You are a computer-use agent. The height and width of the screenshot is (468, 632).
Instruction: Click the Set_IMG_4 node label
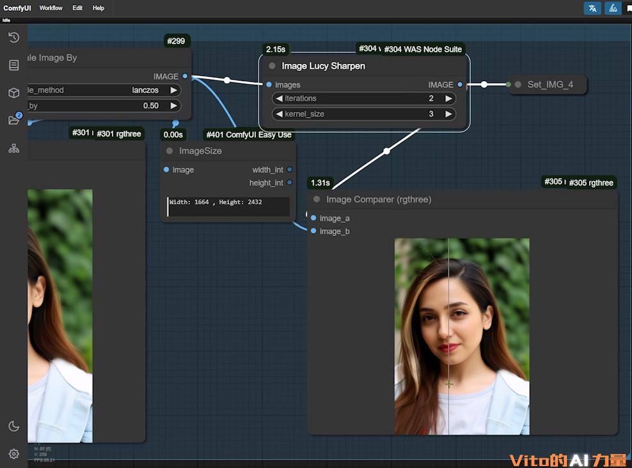550,84
